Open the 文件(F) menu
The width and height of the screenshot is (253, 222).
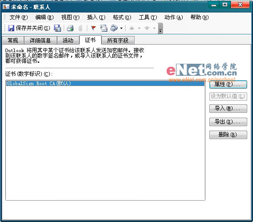(19, 17)
